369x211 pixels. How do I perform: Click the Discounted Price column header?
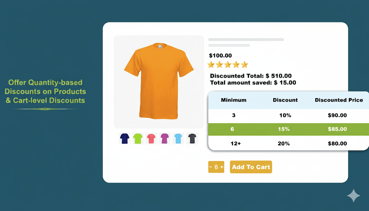click(x=339, y=100)
